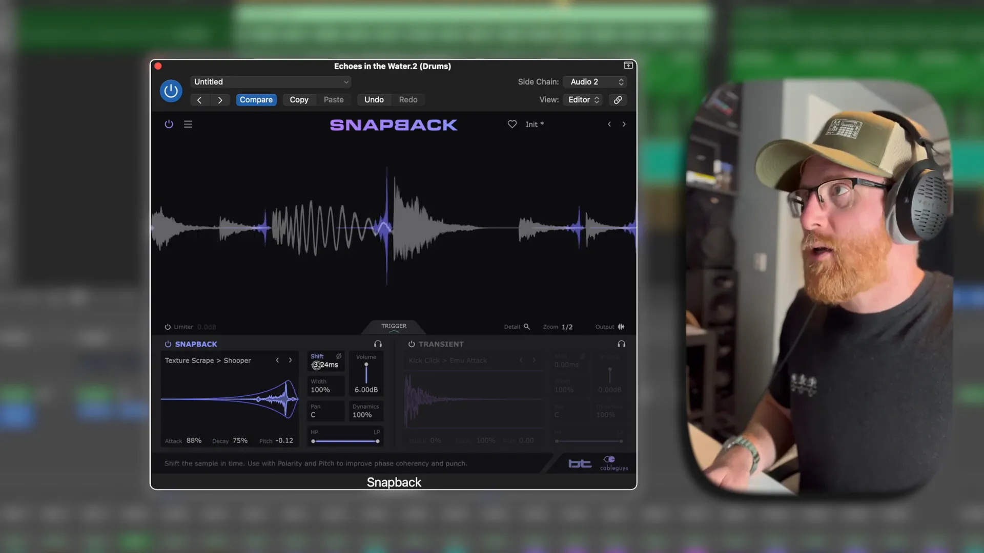Open the Side Chain Audio 2 dropdown
The height and width of the screenshot is (553, 984).
(594, 82)
